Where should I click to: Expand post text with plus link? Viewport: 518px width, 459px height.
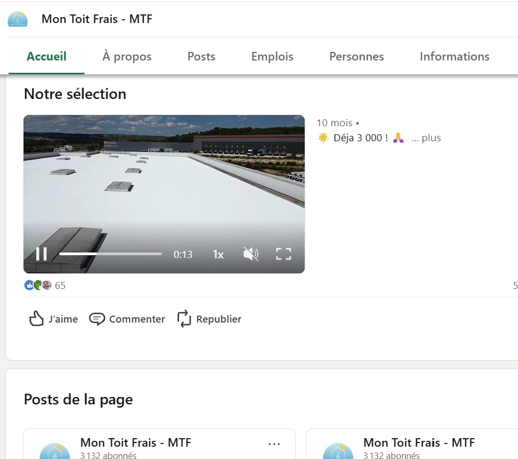(x=431, y=138)
